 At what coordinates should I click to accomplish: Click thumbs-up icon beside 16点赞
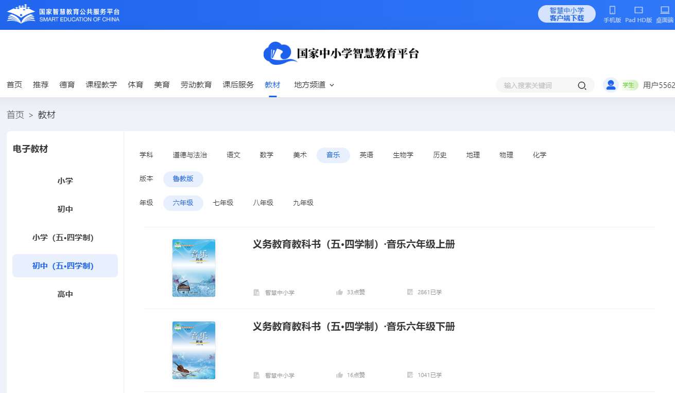(339, 375)
